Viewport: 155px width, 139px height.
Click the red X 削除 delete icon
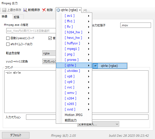click(x=44, y=10)
